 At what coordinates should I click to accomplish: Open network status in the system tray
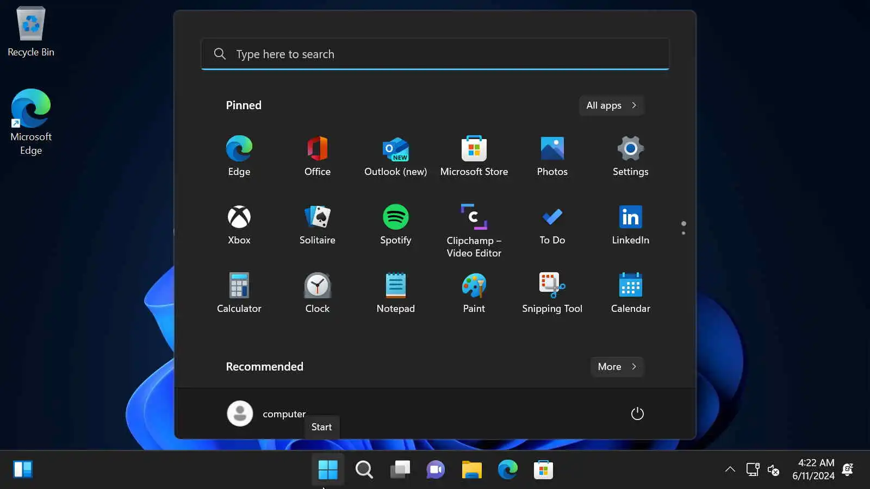[753, 469]
